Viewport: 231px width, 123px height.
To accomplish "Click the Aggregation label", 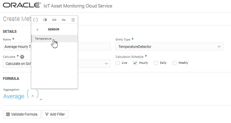I will 11,89.
